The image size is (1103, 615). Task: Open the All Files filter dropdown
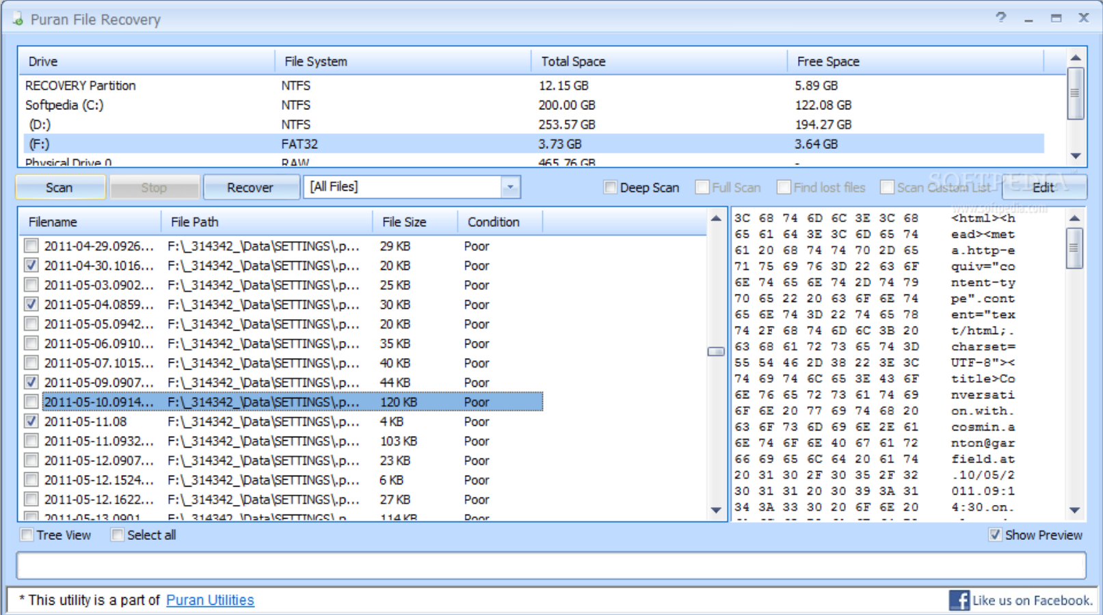pos(509,186)
